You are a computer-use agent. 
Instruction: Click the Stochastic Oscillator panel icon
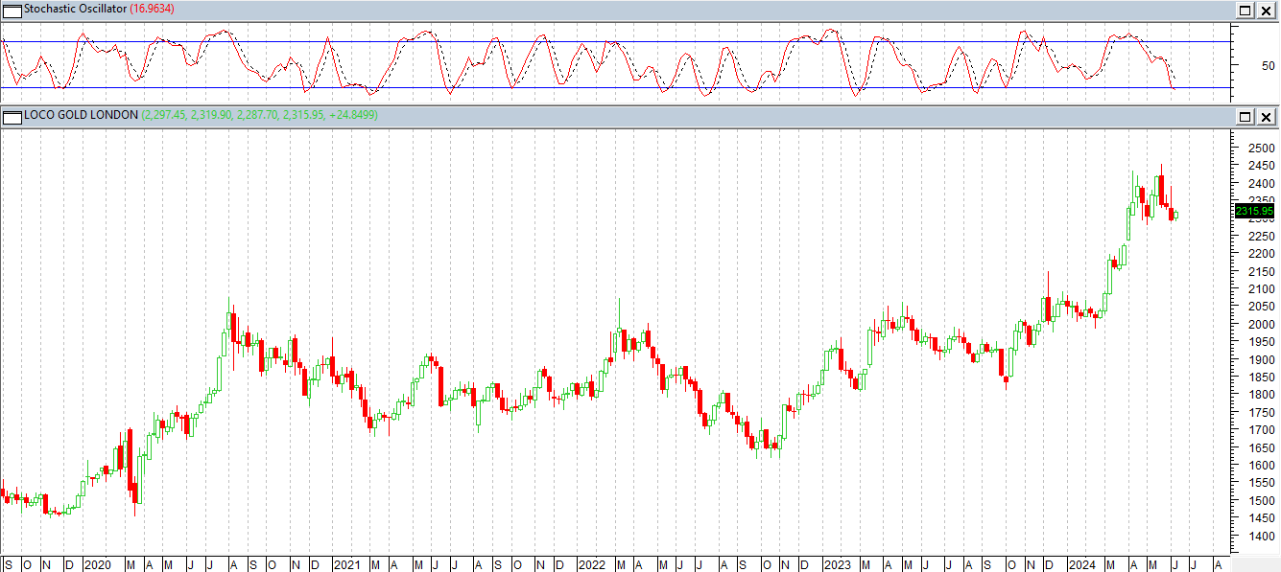pos(12,11)
